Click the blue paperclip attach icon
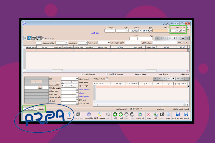Screen dimensions: 215x143 click(x=29, y=38)
